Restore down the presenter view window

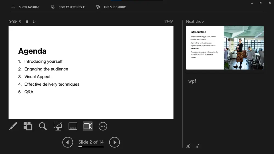(x=261, y=3)
